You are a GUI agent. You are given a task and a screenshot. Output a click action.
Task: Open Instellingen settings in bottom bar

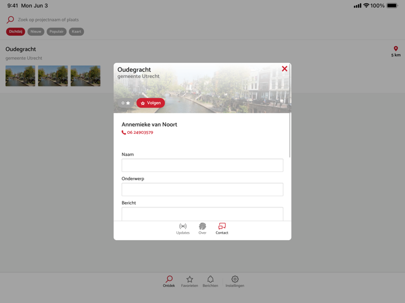(235, 282)
